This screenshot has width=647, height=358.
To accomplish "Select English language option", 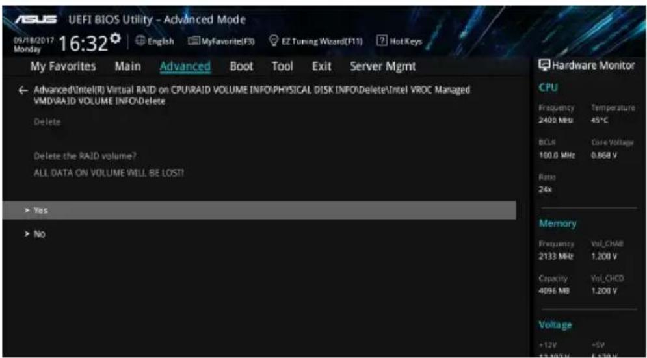I will tap(160, 41).
